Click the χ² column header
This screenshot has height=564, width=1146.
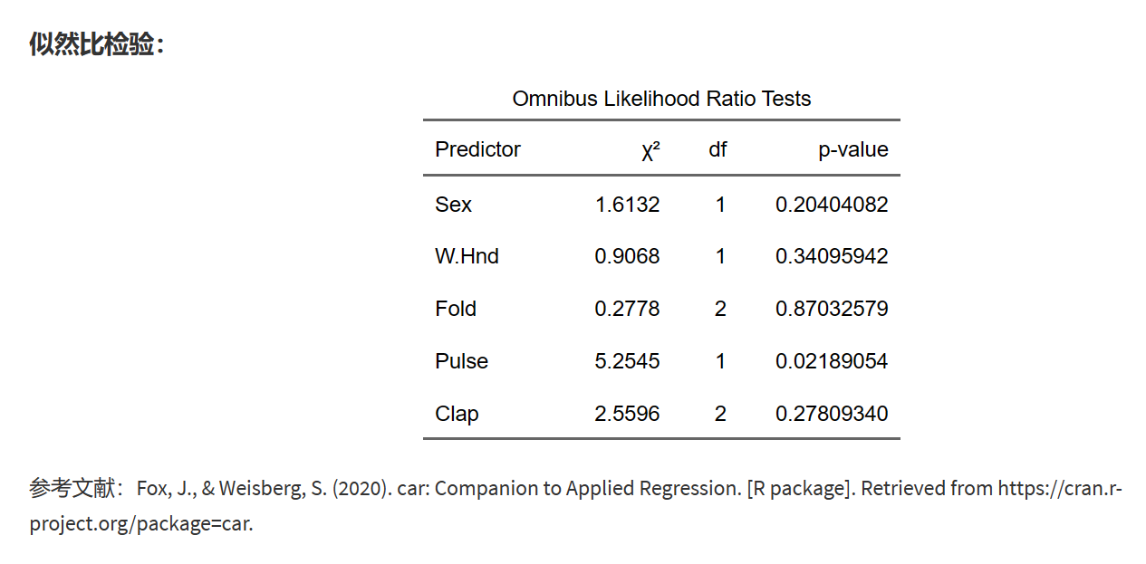click(650, 151)
